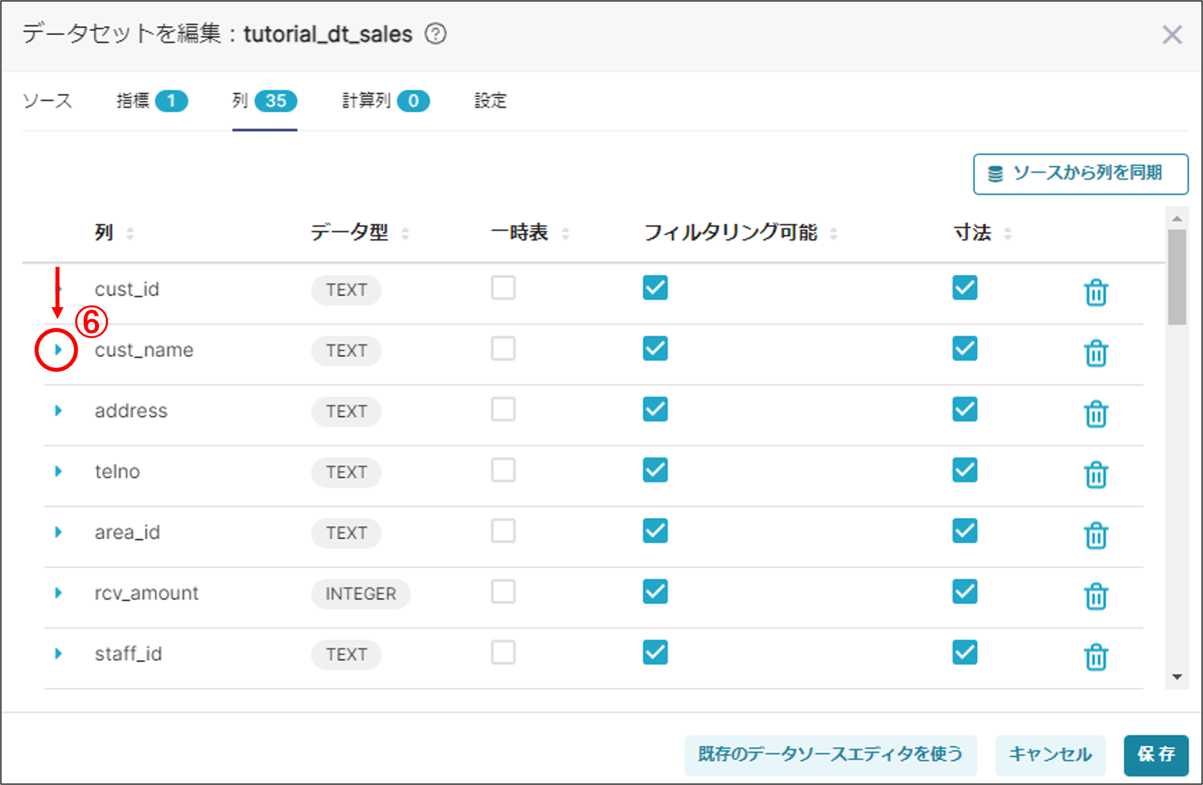Enable 一時表 checkbox for rcv_amount

pos(503,592)
